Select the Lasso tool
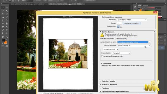This screenshot has height=94, width=167. pos(3,11)
